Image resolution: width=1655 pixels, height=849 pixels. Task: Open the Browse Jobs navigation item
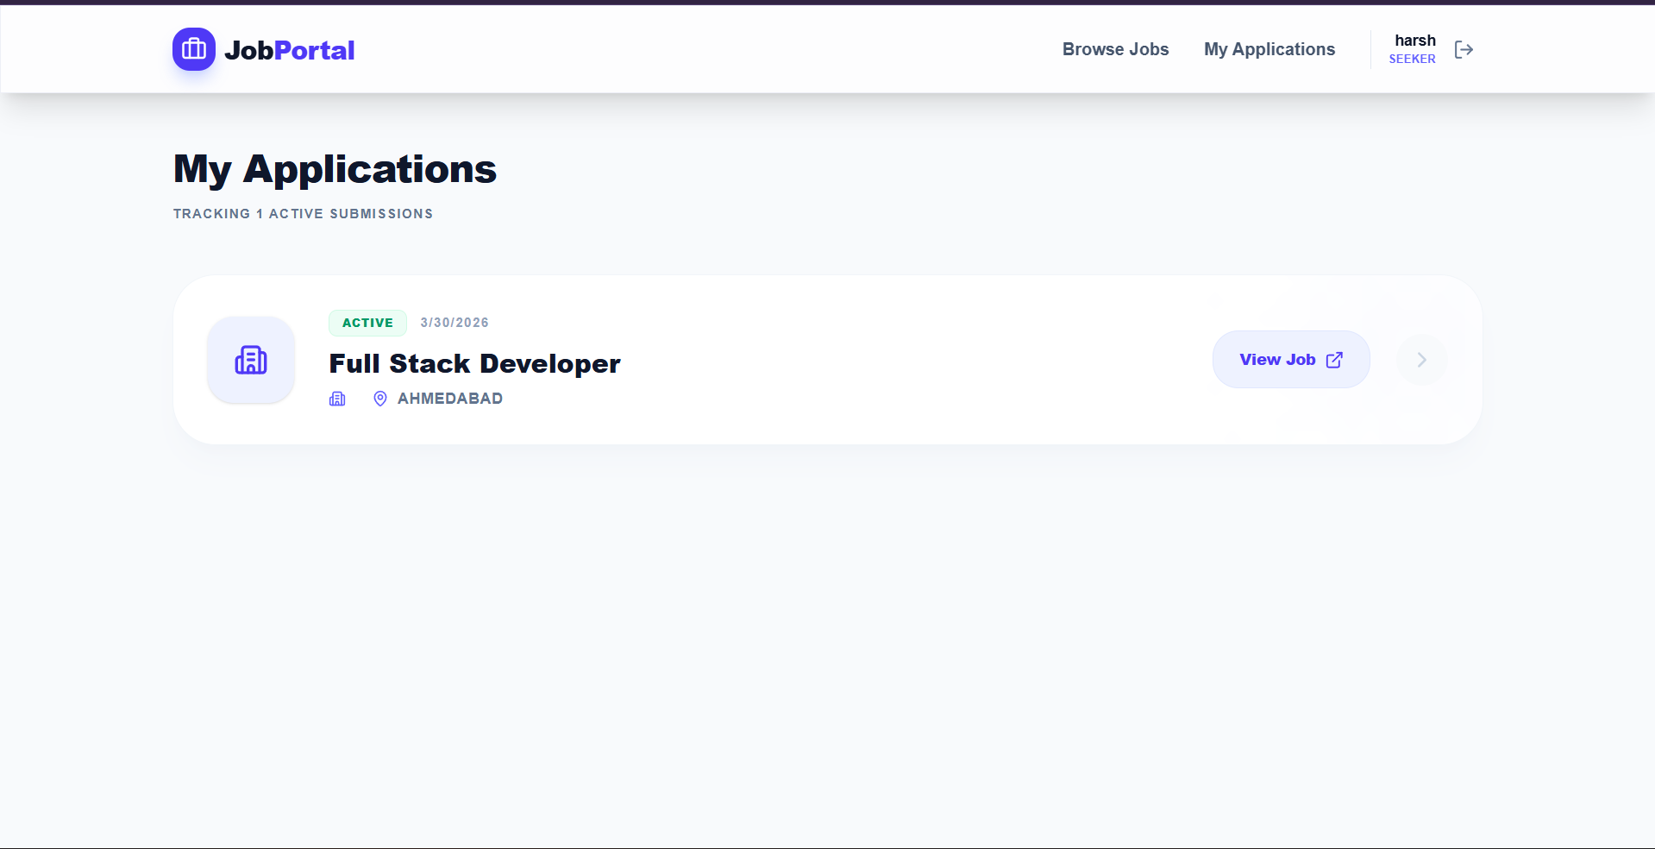click(1115, 49)
